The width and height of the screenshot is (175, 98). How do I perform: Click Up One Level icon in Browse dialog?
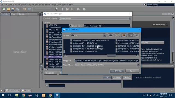pos(110,35)
